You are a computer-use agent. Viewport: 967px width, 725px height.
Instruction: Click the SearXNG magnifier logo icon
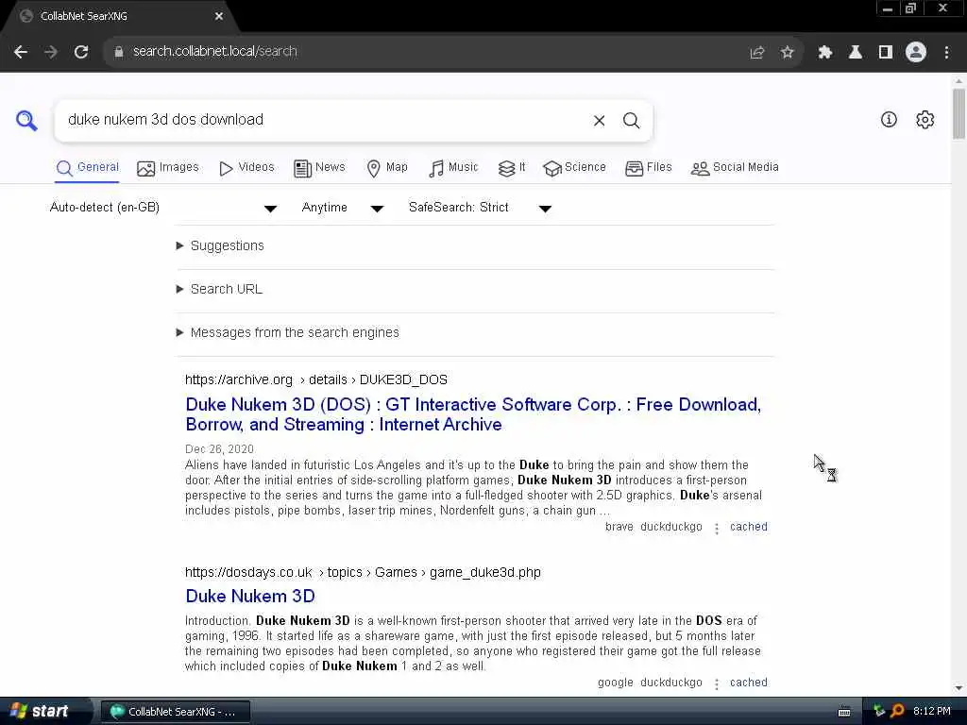26,120
